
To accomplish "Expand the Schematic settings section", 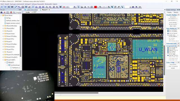I will click(179, 44).
